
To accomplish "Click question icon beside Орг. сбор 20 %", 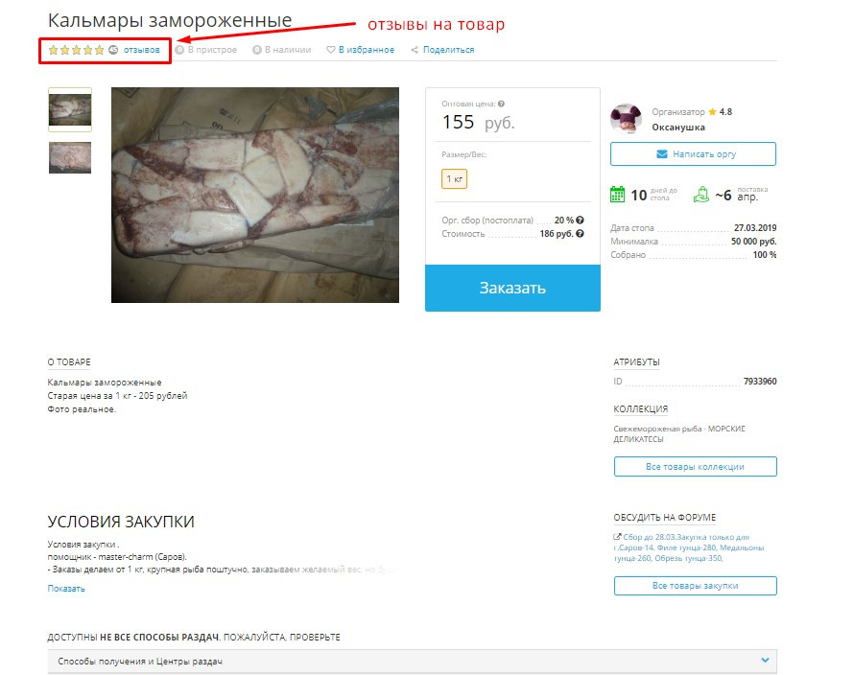I will [x=580, y=220].
